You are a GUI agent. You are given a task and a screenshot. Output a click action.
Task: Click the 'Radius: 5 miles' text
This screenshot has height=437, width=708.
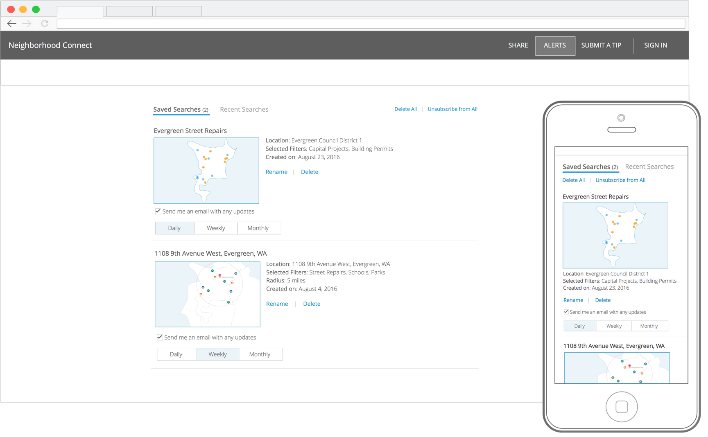(286, 281)
